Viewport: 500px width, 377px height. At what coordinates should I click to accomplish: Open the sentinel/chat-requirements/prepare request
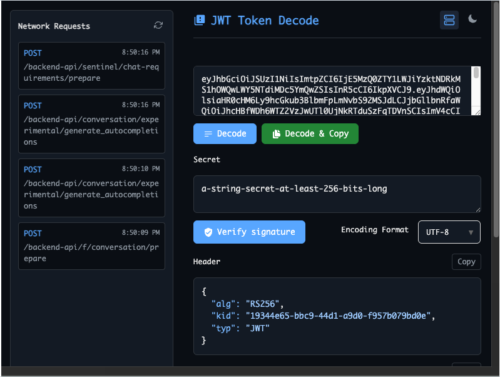coord(91,66)
